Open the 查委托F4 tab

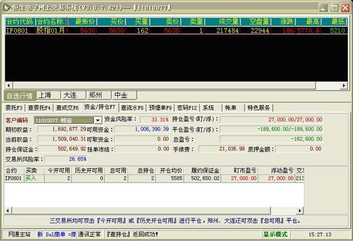point(39,108)
